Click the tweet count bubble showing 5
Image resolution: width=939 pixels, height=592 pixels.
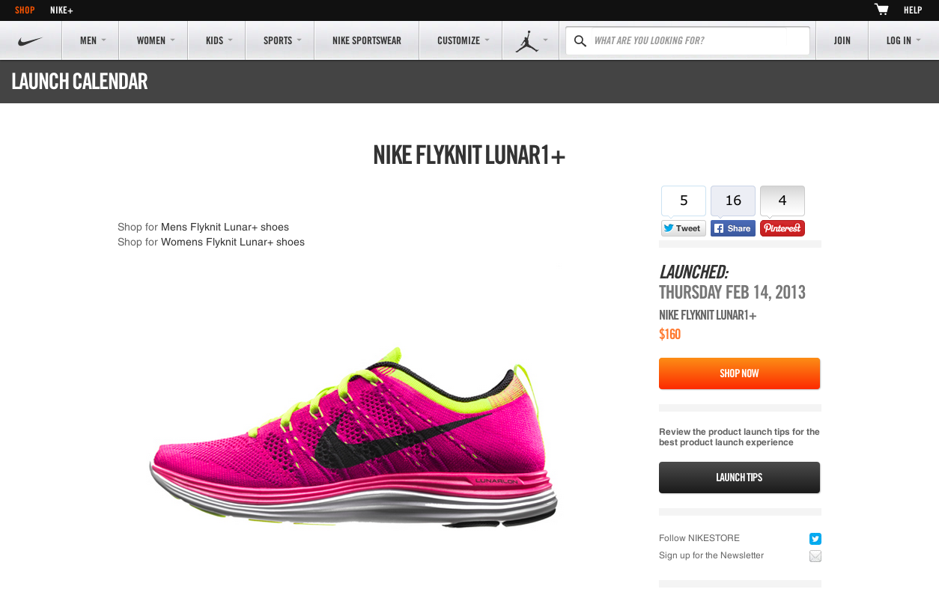[x=684, y=201]
